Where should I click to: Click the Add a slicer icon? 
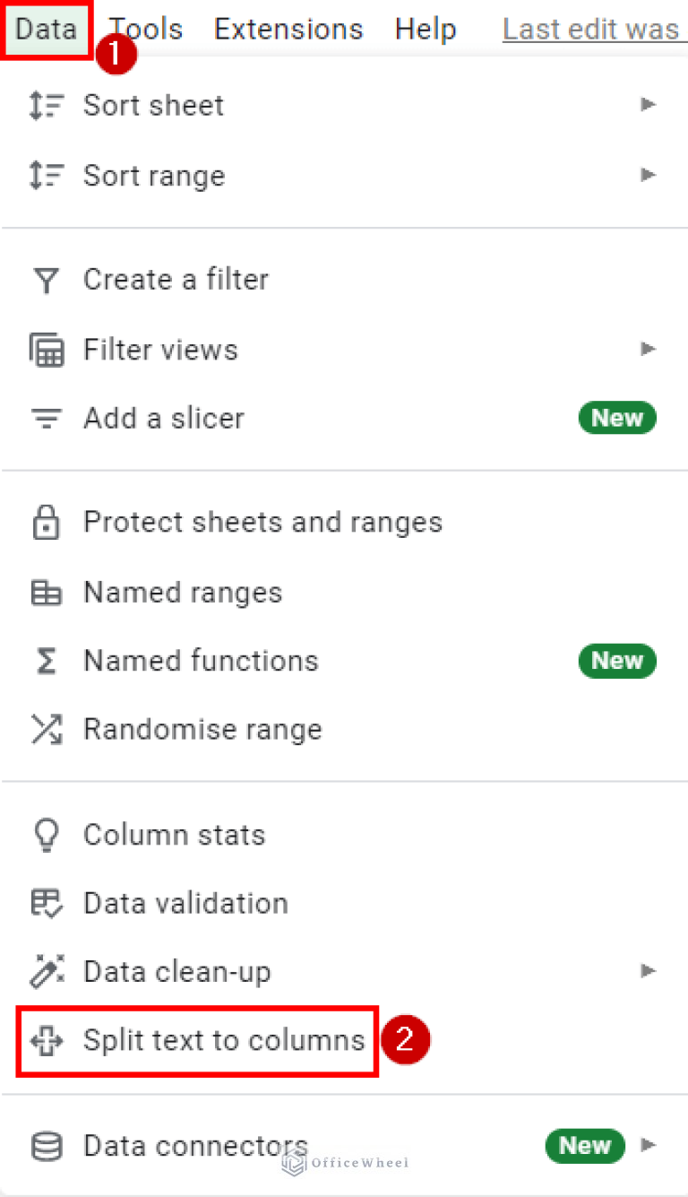tap(46, 419)
